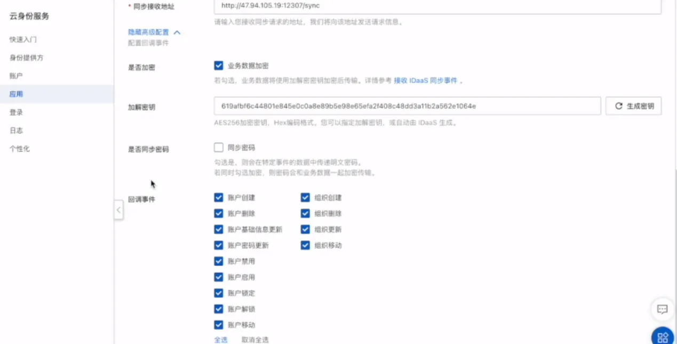Viewport: 677px width, 344px height.
Task: Uncheck the 账户创建 callback event
Action: (x=218, y=197)
